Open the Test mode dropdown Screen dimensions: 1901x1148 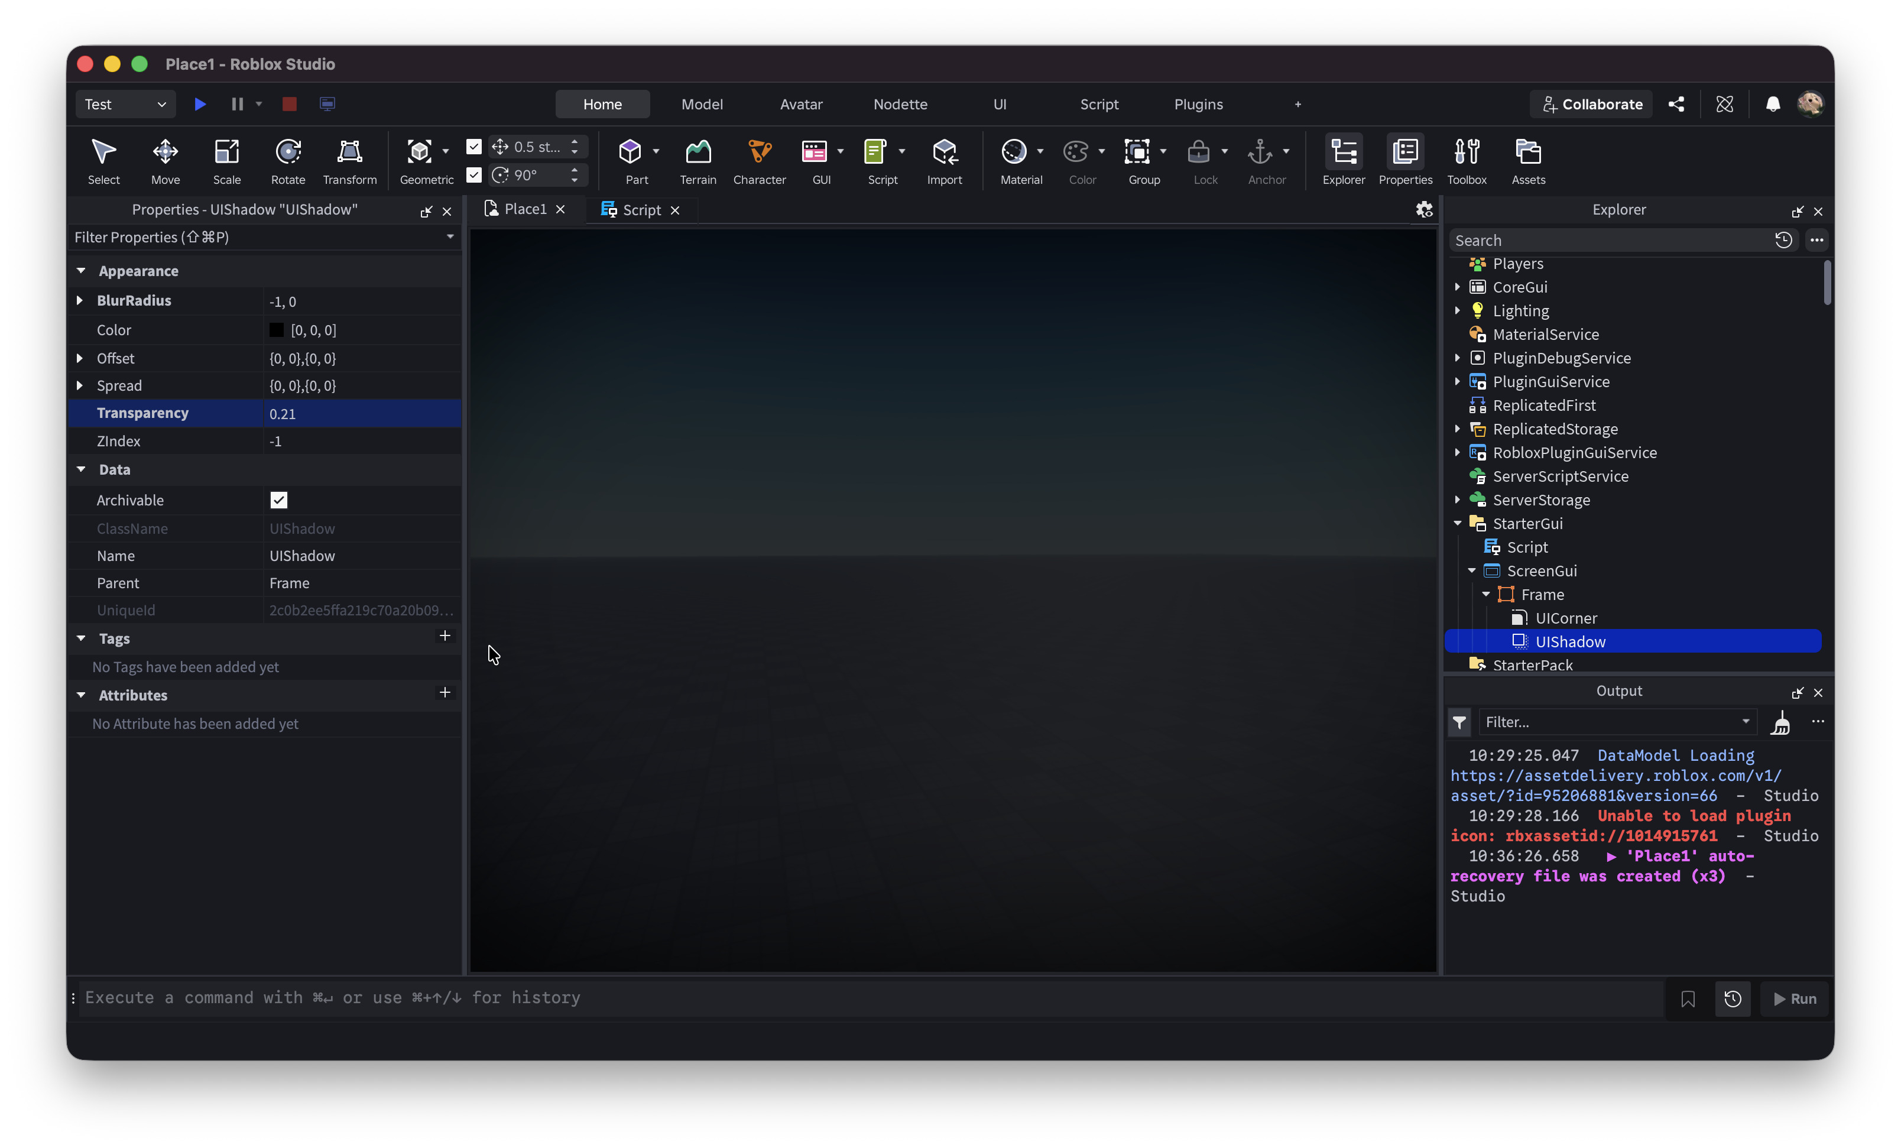coord(125,104)
